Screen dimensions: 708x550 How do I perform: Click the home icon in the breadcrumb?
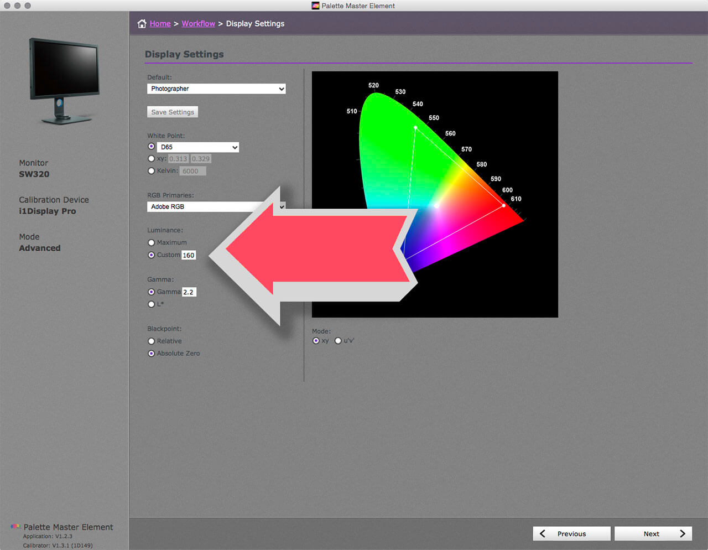[x=142, y=24]
